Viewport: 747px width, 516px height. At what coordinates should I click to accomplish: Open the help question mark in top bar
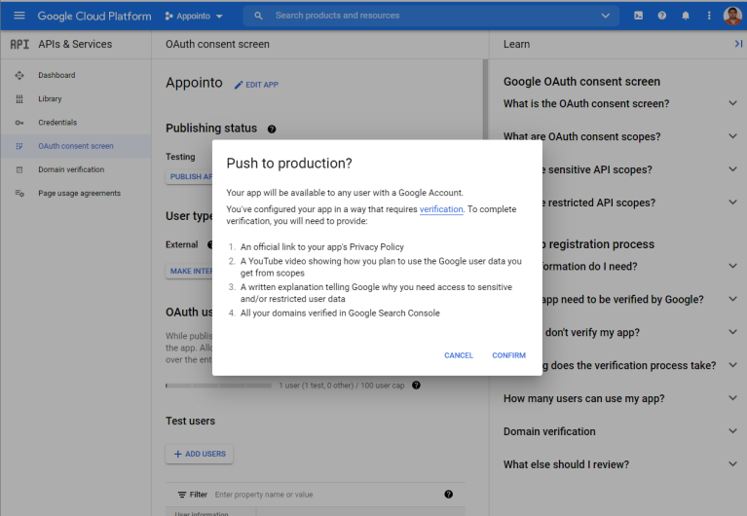[661, 16]
